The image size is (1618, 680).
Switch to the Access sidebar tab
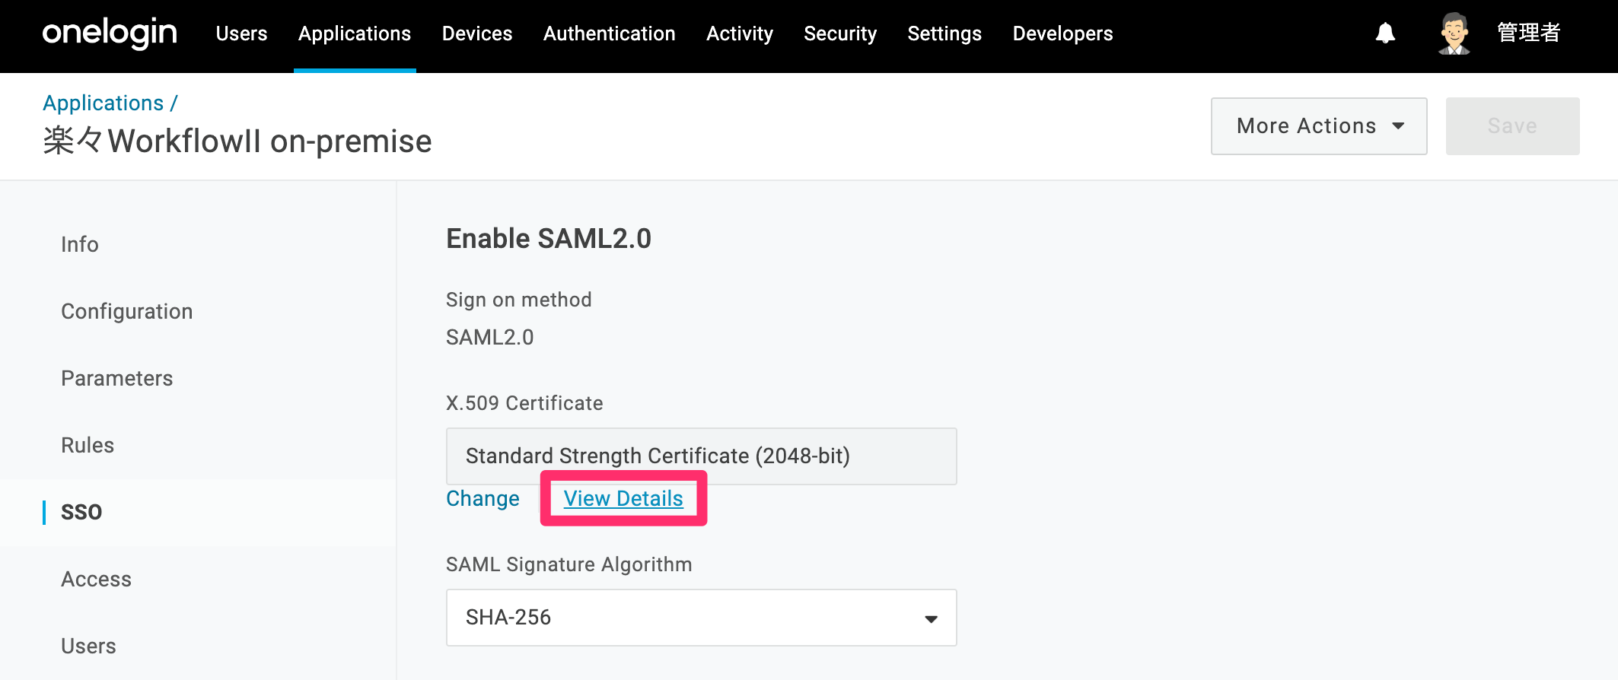click(x=97, y=579)
